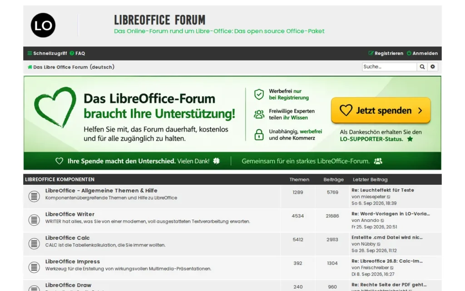
Task: Click the volunteers people icon in banner
Action: click(259, 114)
